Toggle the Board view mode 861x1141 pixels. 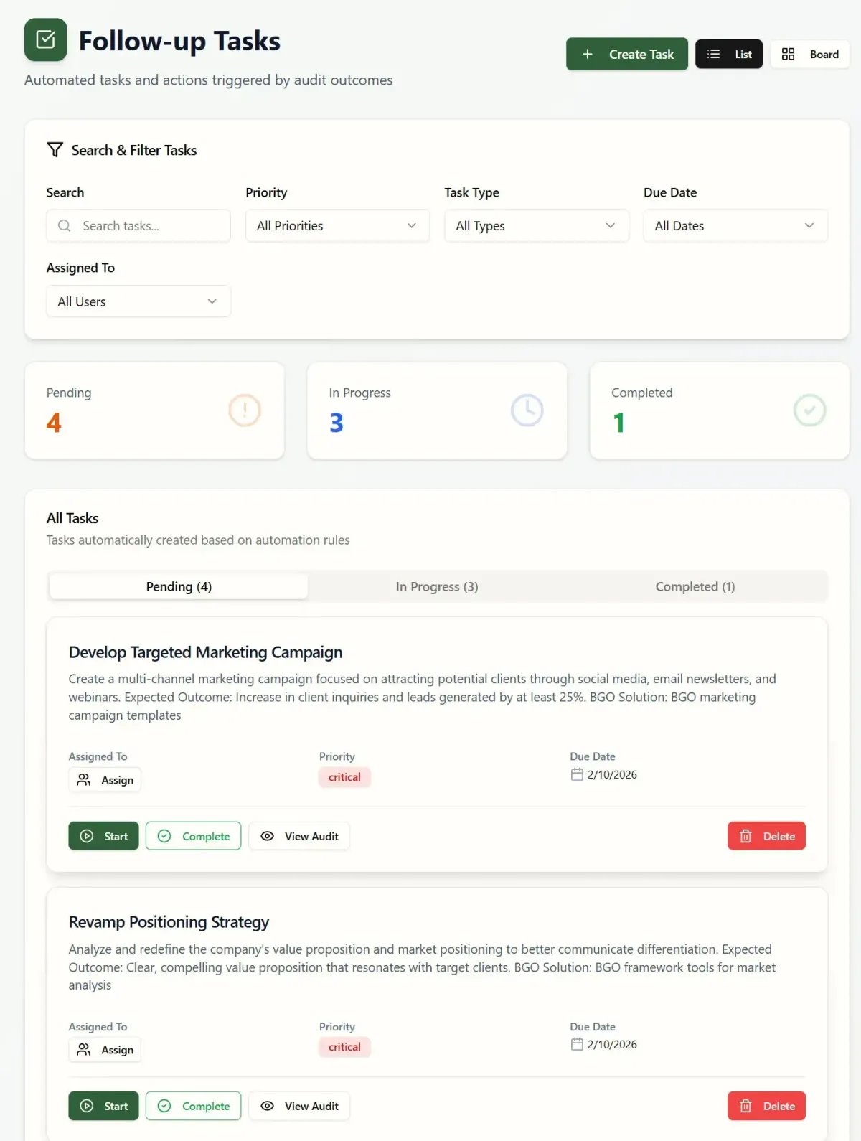coord(809,54)
